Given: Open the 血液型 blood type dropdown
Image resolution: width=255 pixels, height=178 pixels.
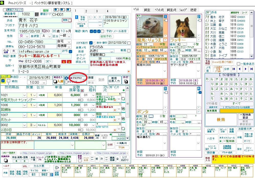Looking at the screenshot, I should 50,36.
